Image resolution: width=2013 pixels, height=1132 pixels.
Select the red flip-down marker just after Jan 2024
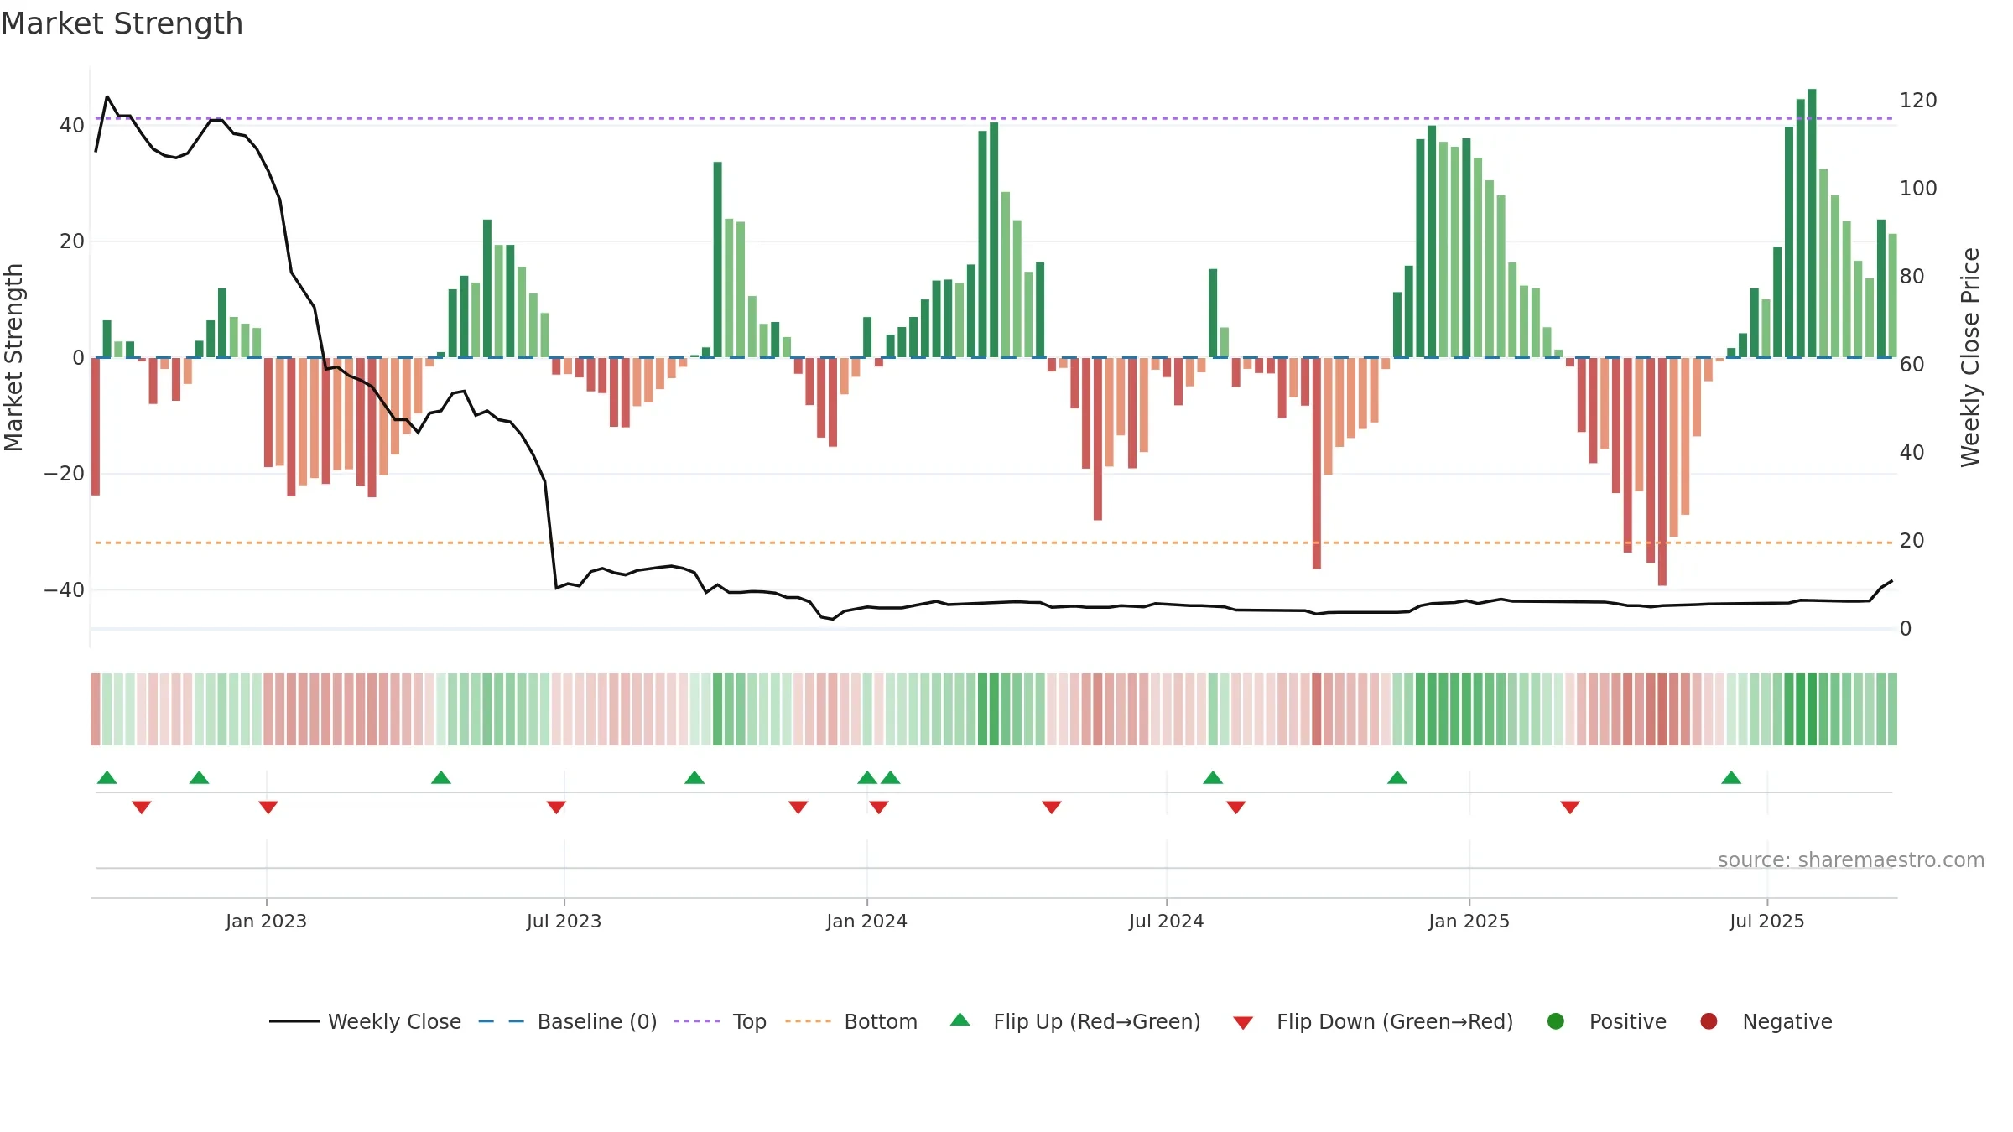[x=879, y=807]
